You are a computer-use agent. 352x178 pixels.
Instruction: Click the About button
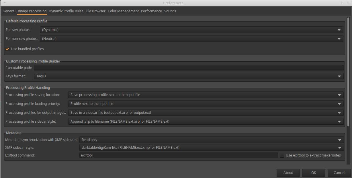click(x=288, y=173)
